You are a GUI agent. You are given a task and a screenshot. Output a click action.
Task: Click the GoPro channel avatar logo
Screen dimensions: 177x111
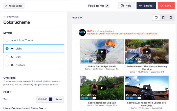pyautogui.click(x=82, y=32)
